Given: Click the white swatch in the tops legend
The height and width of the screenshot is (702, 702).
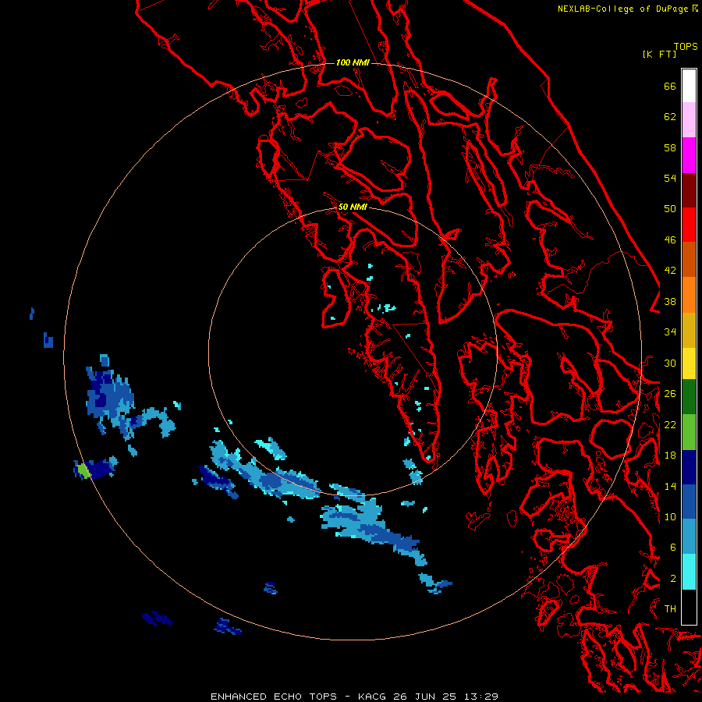Looking at the screenshot, I should coord(689,86).
